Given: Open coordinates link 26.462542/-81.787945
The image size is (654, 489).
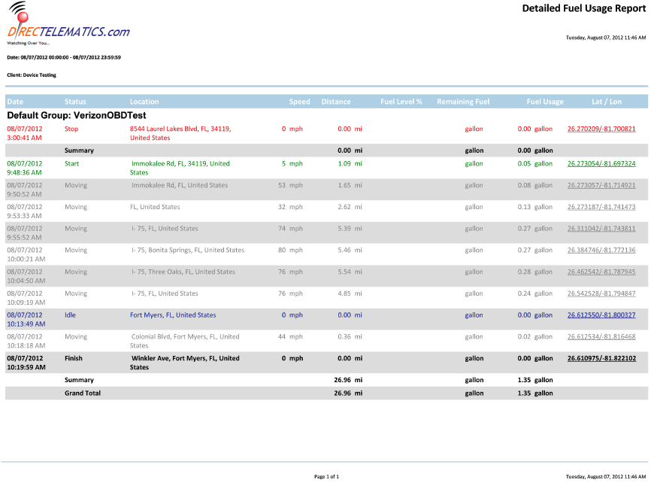Looking at the screenshot, I should 601,272.
